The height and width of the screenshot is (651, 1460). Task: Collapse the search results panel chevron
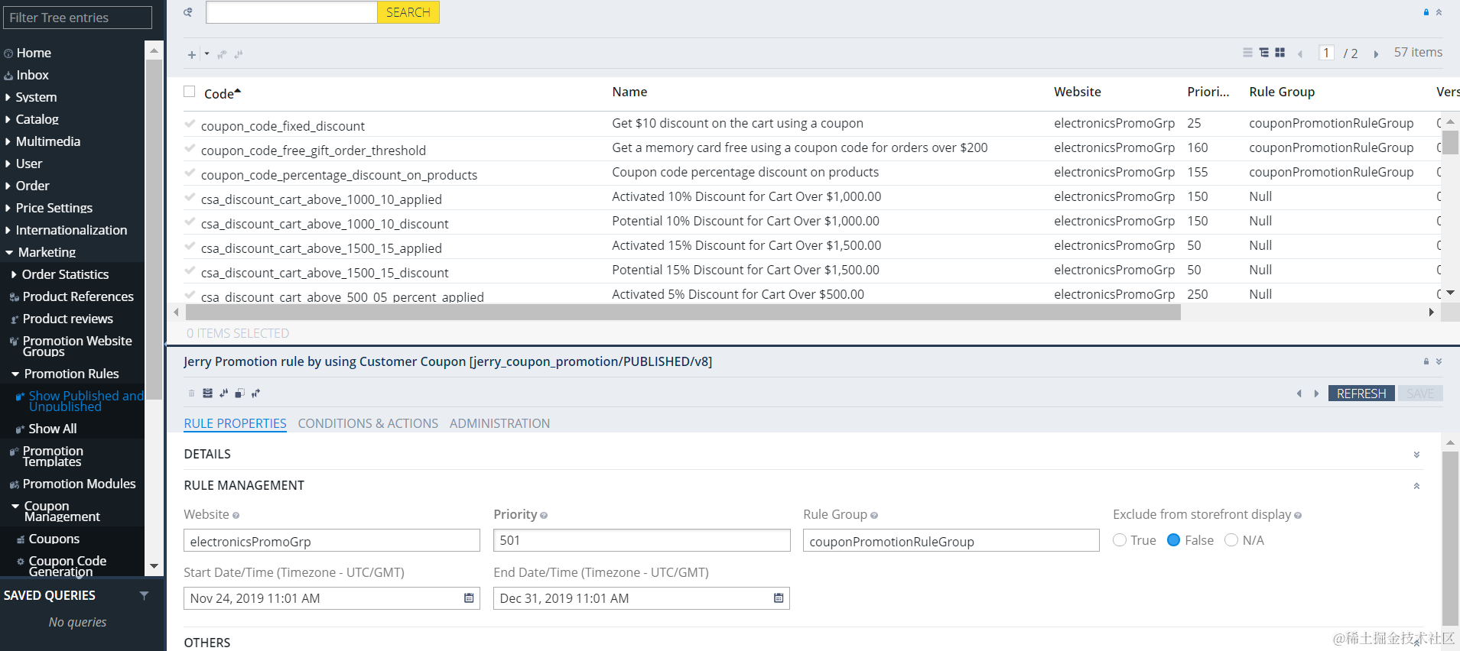coord(1439,12)
